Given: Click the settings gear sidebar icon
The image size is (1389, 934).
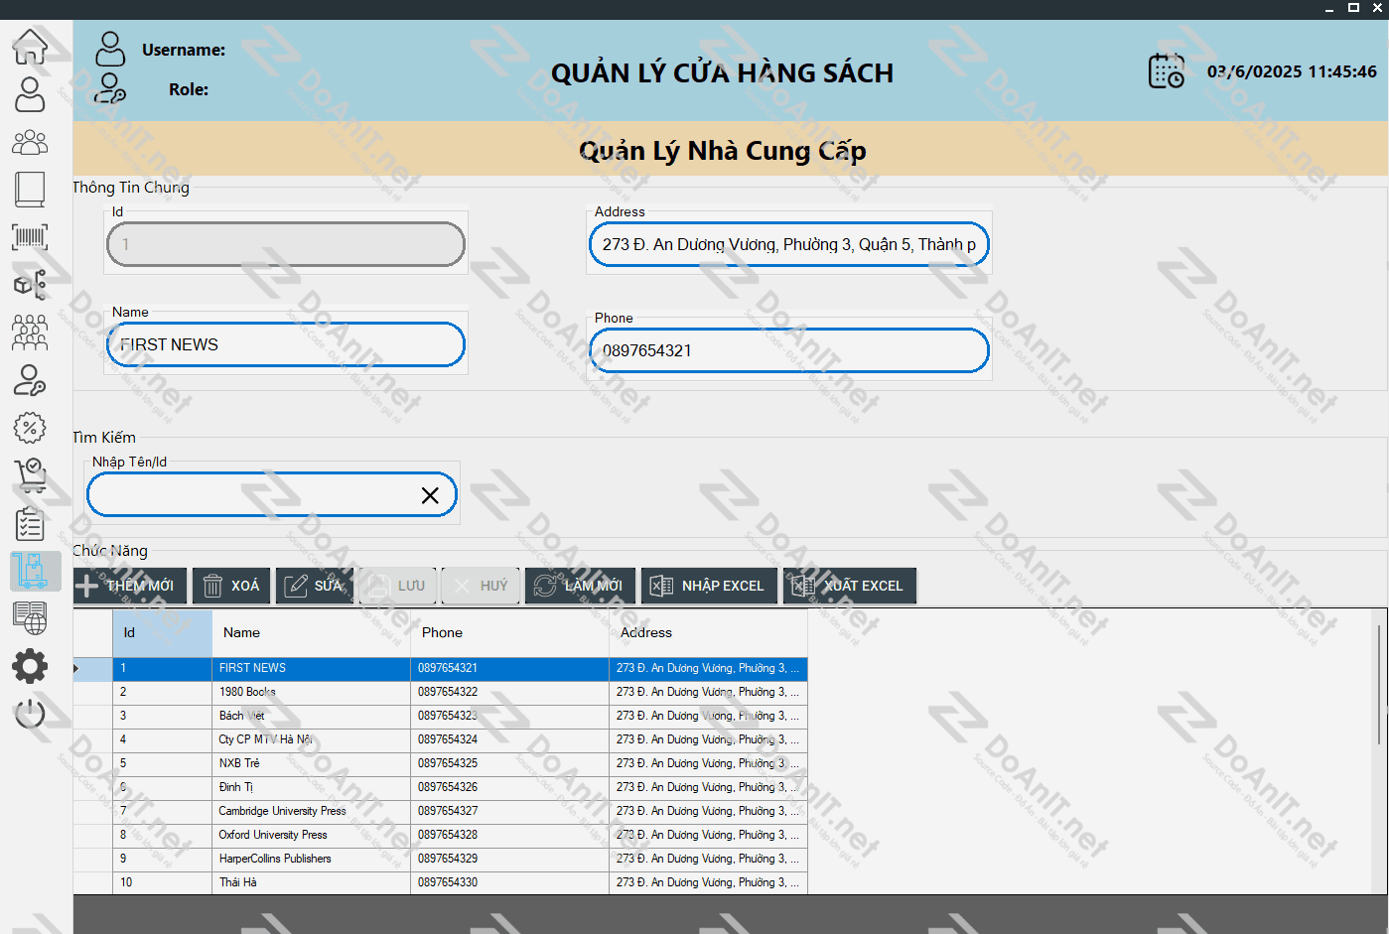Looking at the screenshot, I should [x=30, y=665].
